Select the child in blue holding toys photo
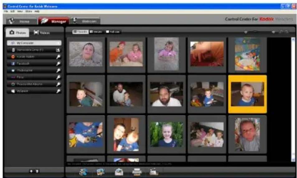The image size is (297, 178). [86, 135]
